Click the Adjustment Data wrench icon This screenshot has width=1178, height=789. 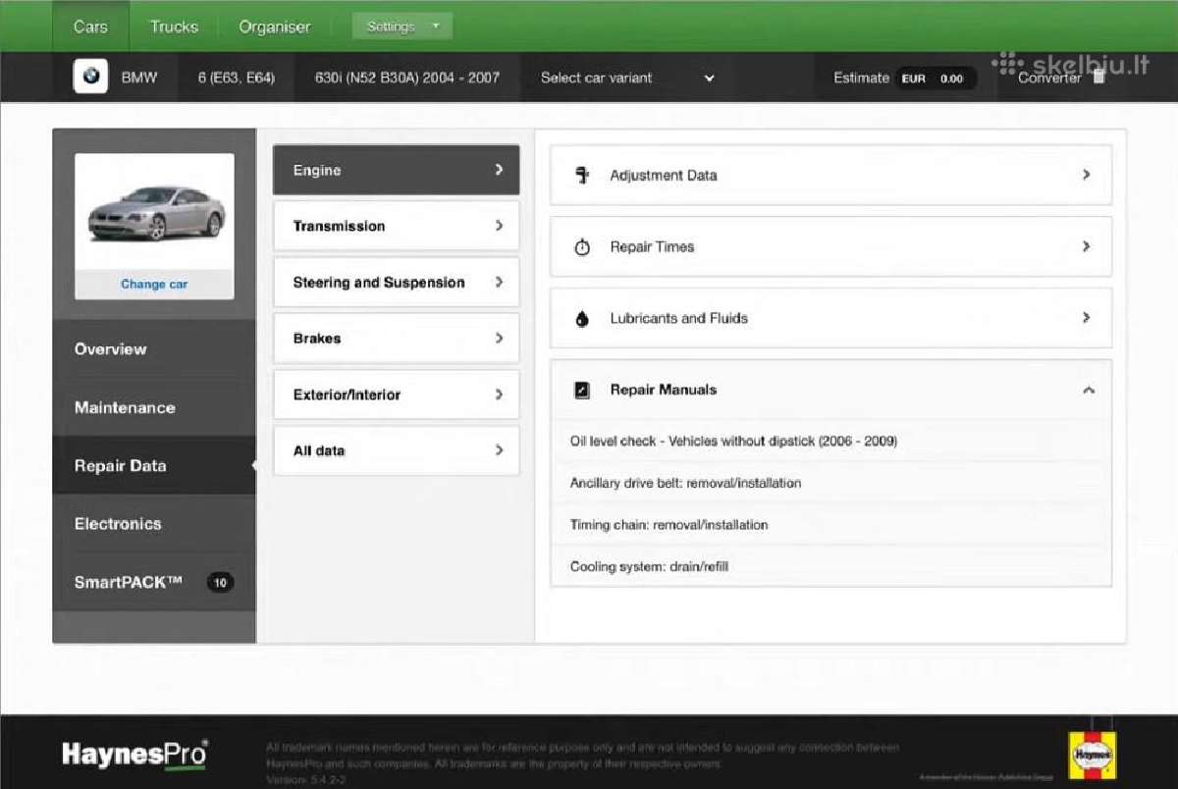pyautogui.click(x=582, y=175)
